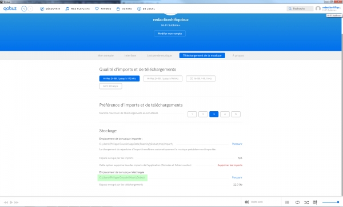The width and height of the screenshot is (343, 207).
Task: Go back with the left arrow button
Action: coord(24,9)
